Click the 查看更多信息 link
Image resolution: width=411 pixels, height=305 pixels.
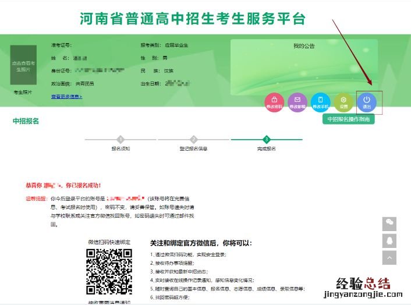[x=66, y=96]
